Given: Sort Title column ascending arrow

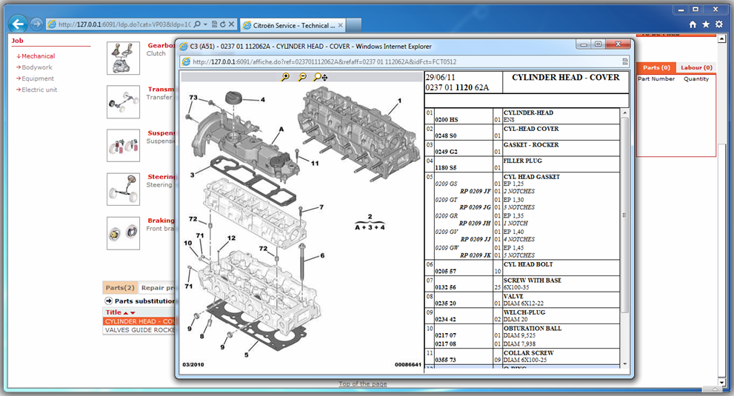Looking at the screenshot, I should click(126, 312).
